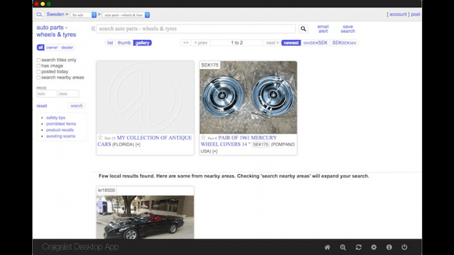Enable search titles only checkbox
The image size is (454, 255).
pos(38,60)
